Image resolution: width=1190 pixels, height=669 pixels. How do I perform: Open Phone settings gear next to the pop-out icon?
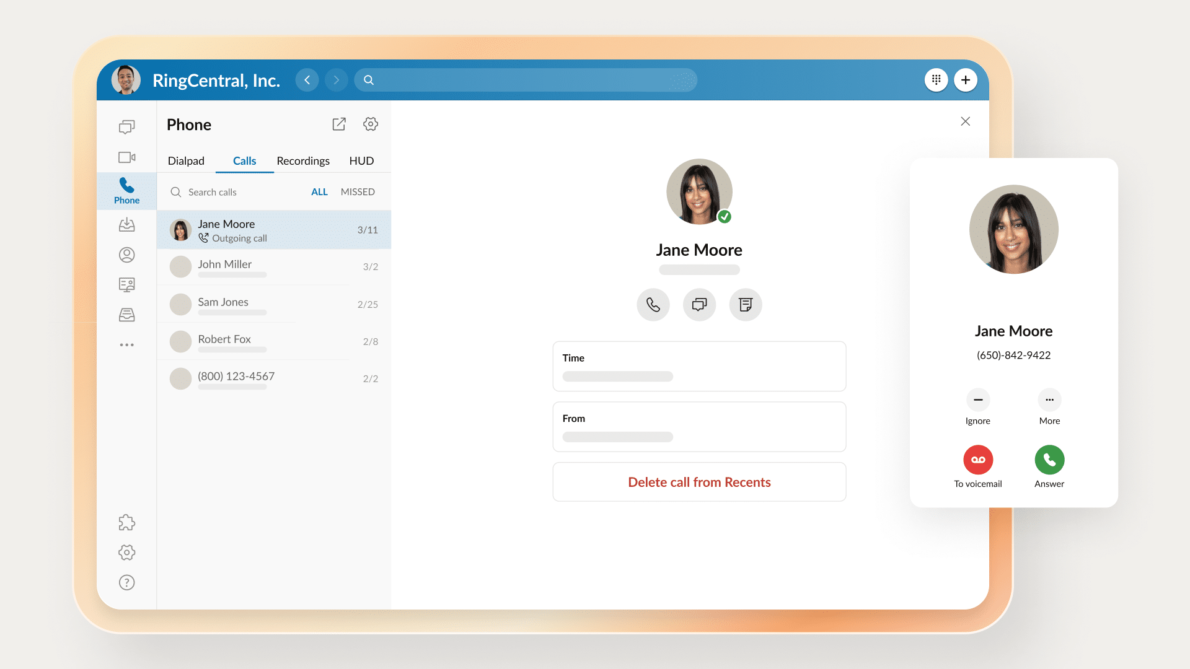tap(371, 124)
